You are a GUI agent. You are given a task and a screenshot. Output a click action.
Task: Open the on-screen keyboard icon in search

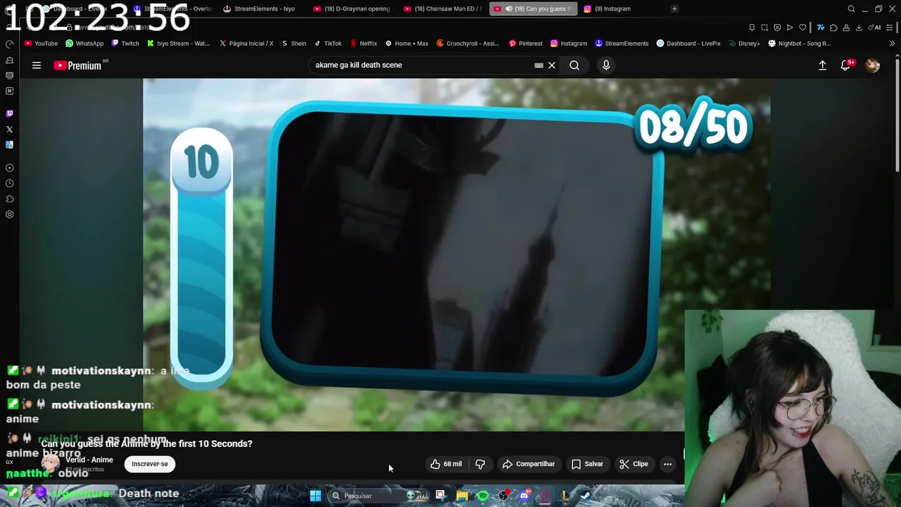coord(538,65)
